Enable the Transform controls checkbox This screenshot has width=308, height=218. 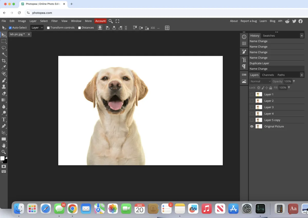click(48, 28)
